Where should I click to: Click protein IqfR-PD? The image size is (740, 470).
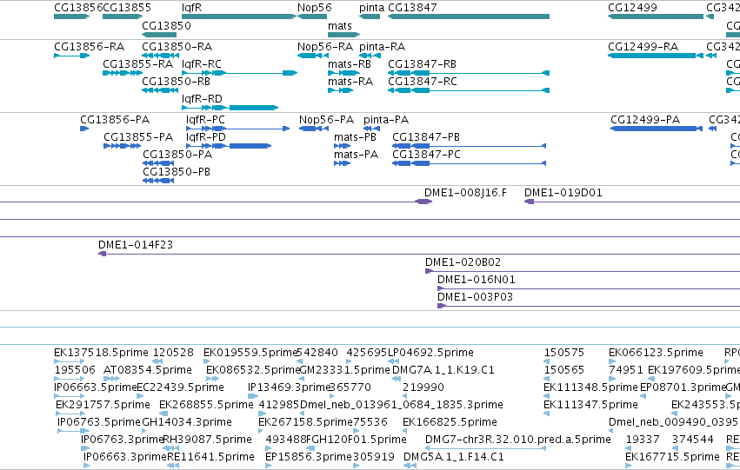[229, 146]
